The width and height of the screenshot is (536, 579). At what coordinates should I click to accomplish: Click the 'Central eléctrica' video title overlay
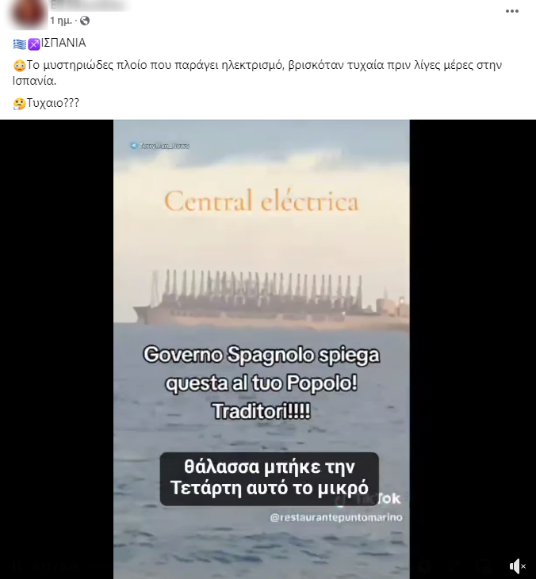(x=262, y=201)
